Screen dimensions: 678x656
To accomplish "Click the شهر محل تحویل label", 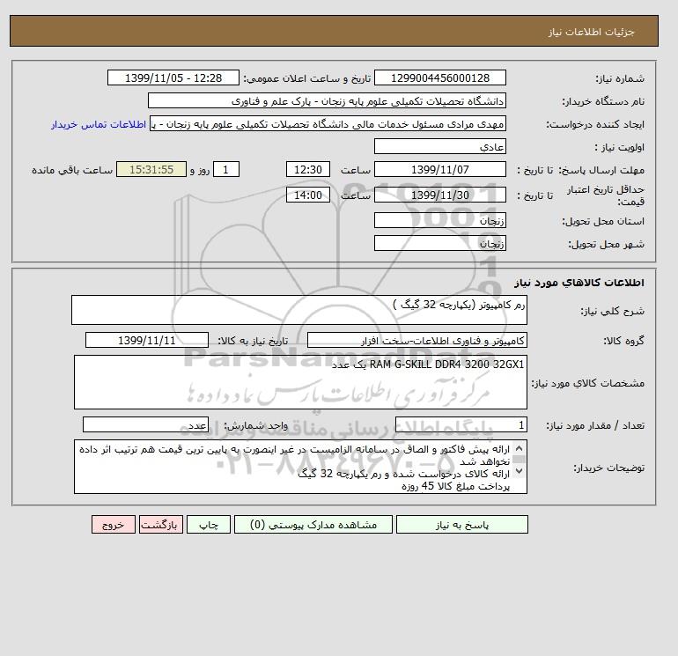I will click(606, 244).
